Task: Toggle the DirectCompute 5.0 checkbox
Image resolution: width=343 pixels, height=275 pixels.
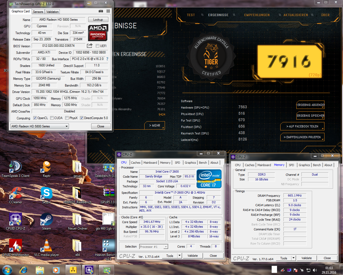Action: pos(82,118)
